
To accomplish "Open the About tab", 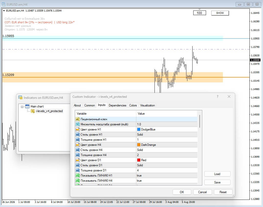I will (77, 105).
